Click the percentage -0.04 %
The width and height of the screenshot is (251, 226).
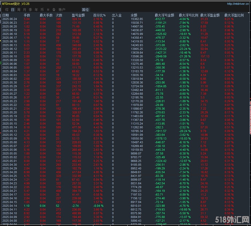coord(98,206)
